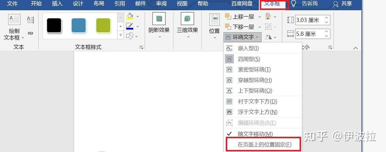386x152 pixels.
Task: Click the create link chain icon
Action: 30,33
